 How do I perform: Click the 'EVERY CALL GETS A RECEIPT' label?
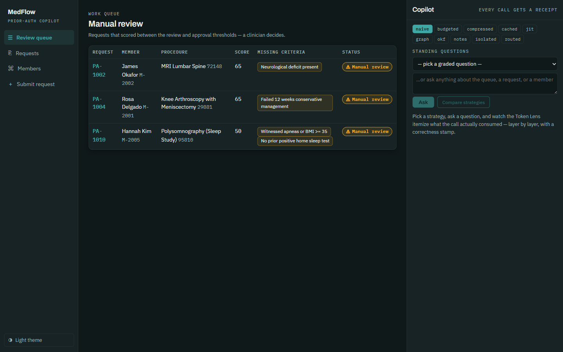pos(518,10)
